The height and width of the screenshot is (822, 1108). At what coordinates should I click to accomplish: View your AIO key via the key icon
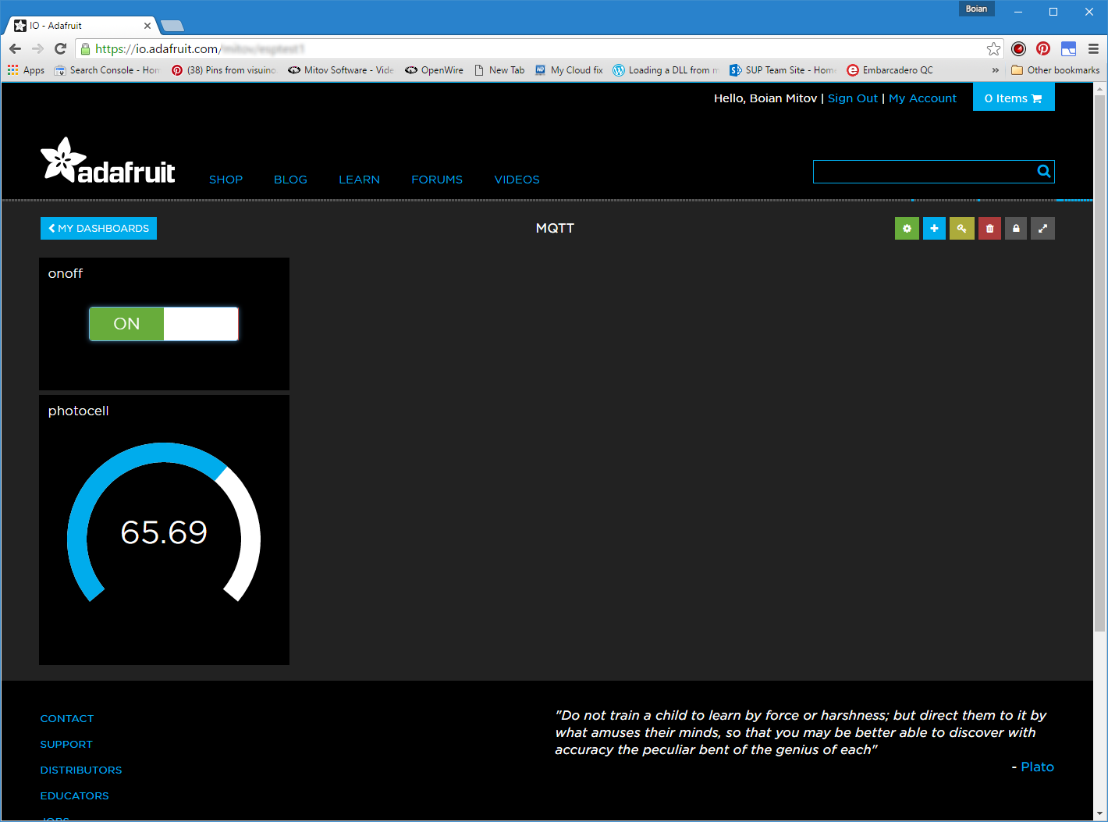961,228
